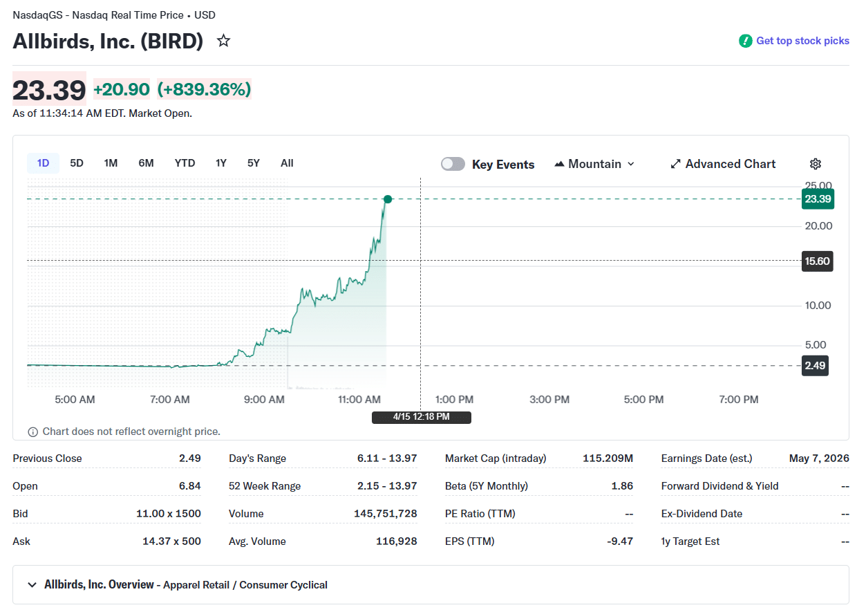Switch to 5Y chart range

tap(254, 163)
